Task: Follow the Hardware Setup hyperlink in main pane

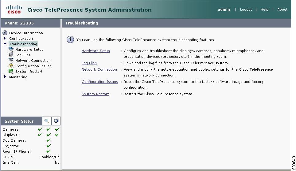Action: 96,51
